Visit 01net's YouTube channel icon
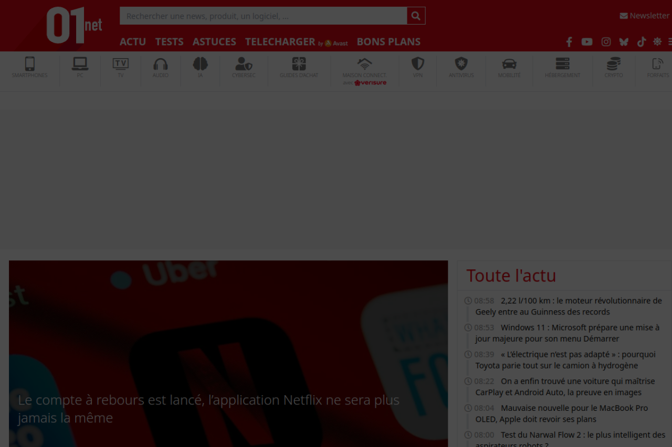Viewport: 672px width, 447px height. (587, 42)
